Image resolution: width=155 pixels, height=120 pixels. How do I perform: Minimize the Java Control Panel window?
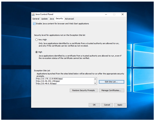coord(106,14)
